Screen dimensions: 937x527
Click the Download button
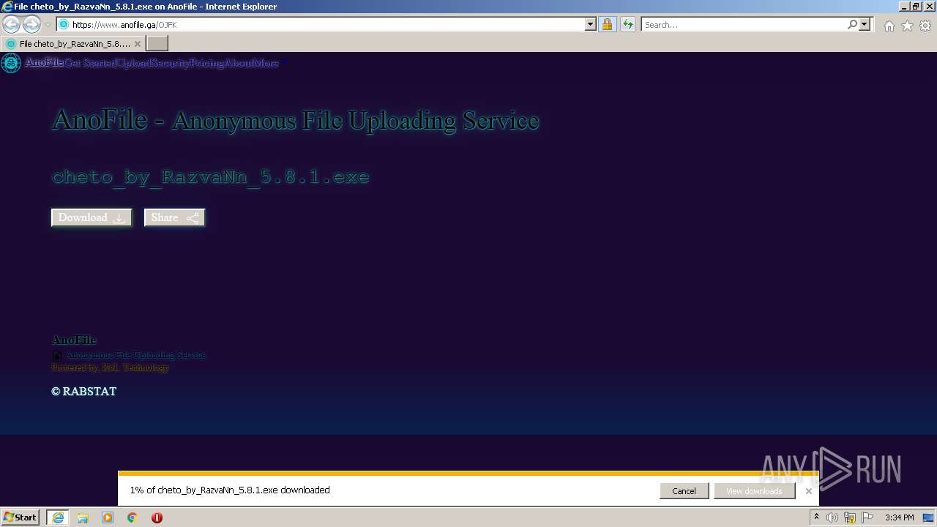[92, 217]
